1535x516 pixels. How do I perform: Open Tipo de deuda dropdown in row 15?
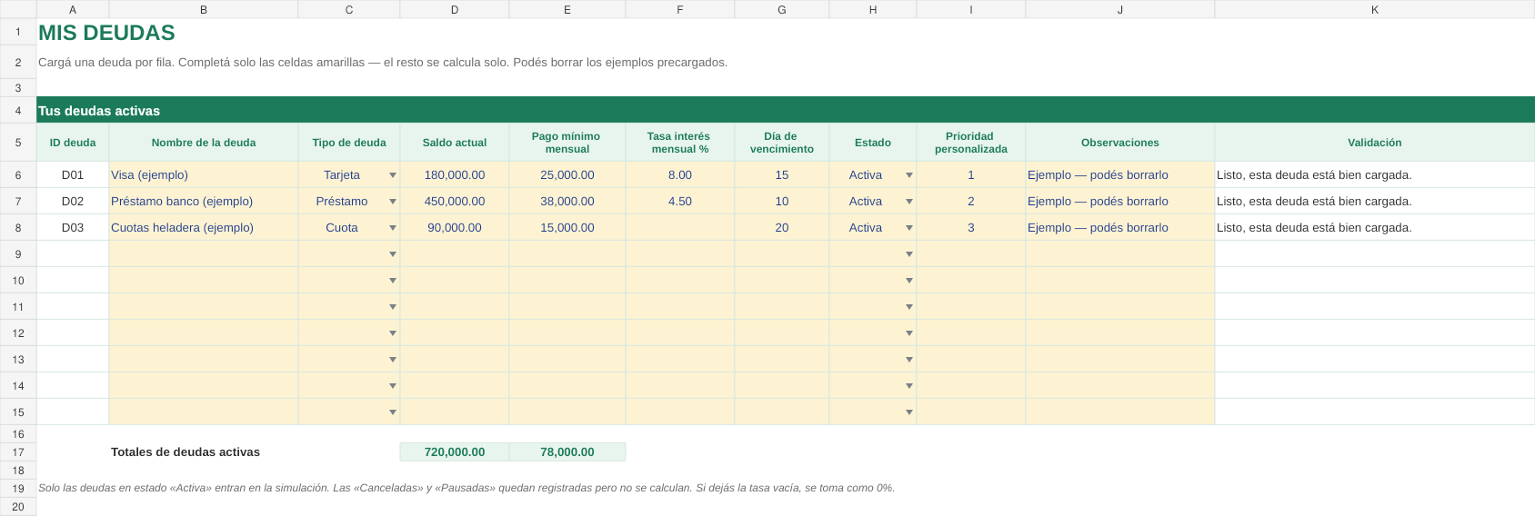(393, 412)
